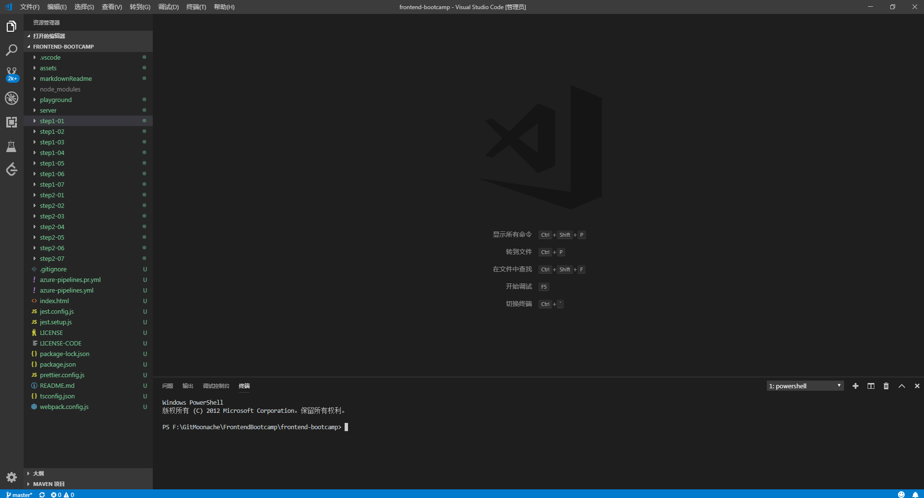This screenshot has height=498, width=924.
Task: Expand the step2-03 folder
Action: 88,216
